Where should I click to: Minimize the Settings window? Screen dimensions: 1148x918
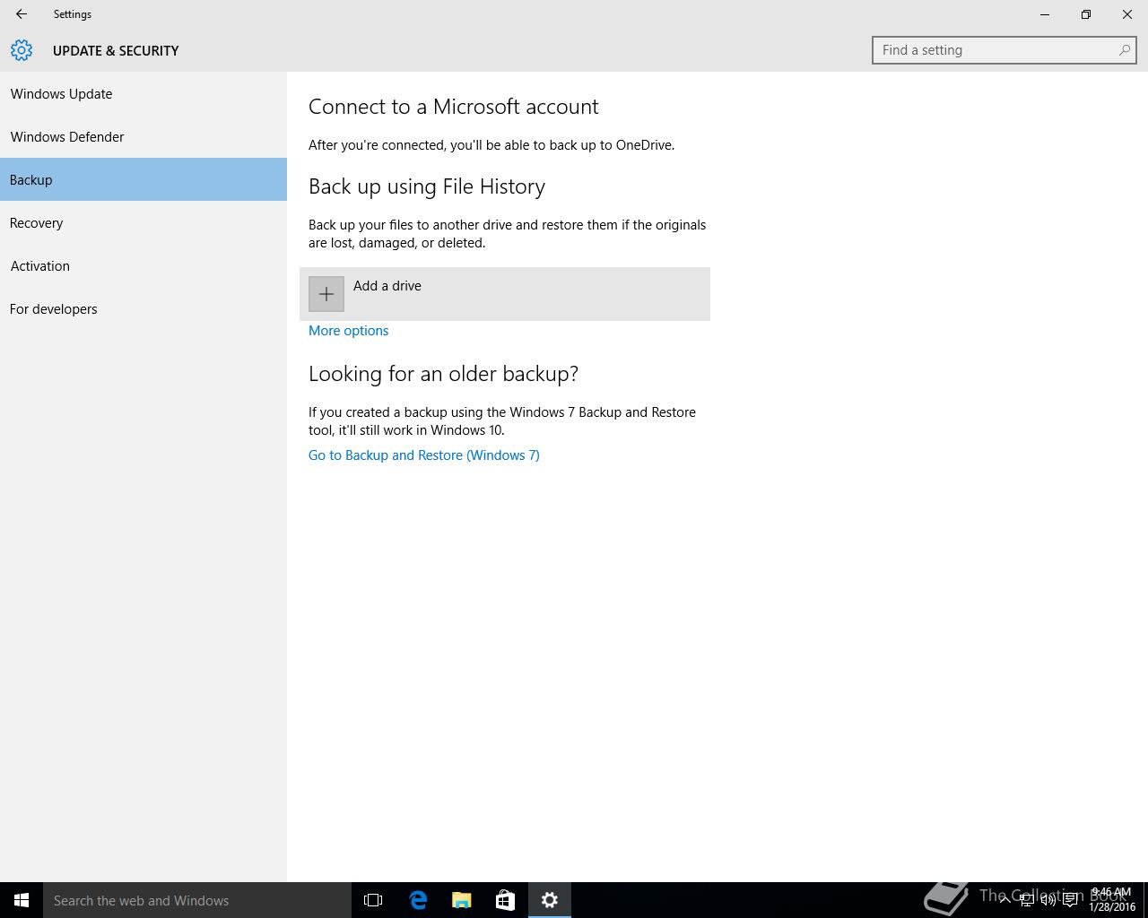pyautogui.click(x=1045, y=14)
